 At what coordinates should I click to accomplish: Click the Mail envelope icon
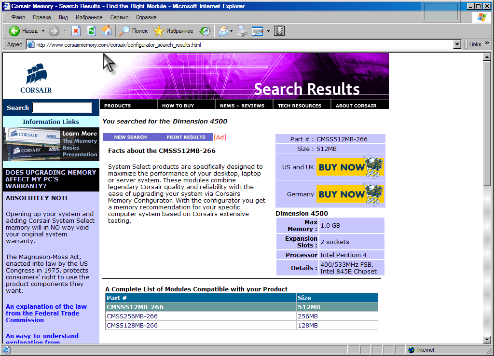(223, 31)
